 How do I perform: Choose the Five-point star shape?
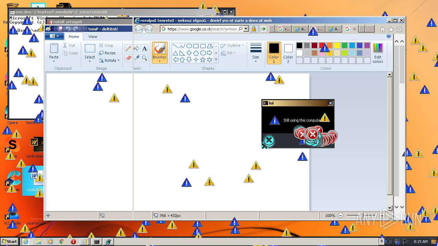pyautogui.click(x=203, y=60)
